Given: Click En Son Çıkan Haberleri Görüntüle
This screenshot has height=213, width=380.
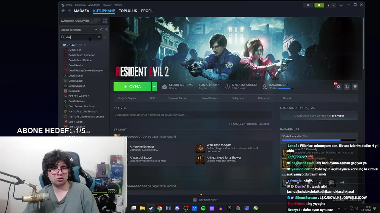Looking at the screenshot, I should pyautogui.click(x=249, y=124).
